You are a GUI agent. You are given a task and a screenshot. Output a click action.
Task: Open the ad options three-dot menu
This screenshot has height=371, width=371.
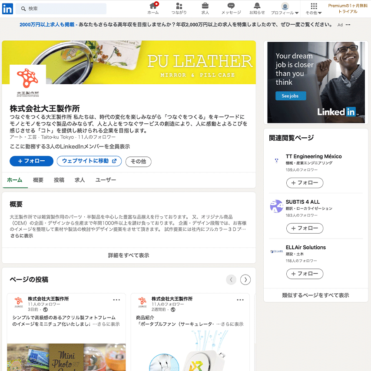click(x=348, y=25)
